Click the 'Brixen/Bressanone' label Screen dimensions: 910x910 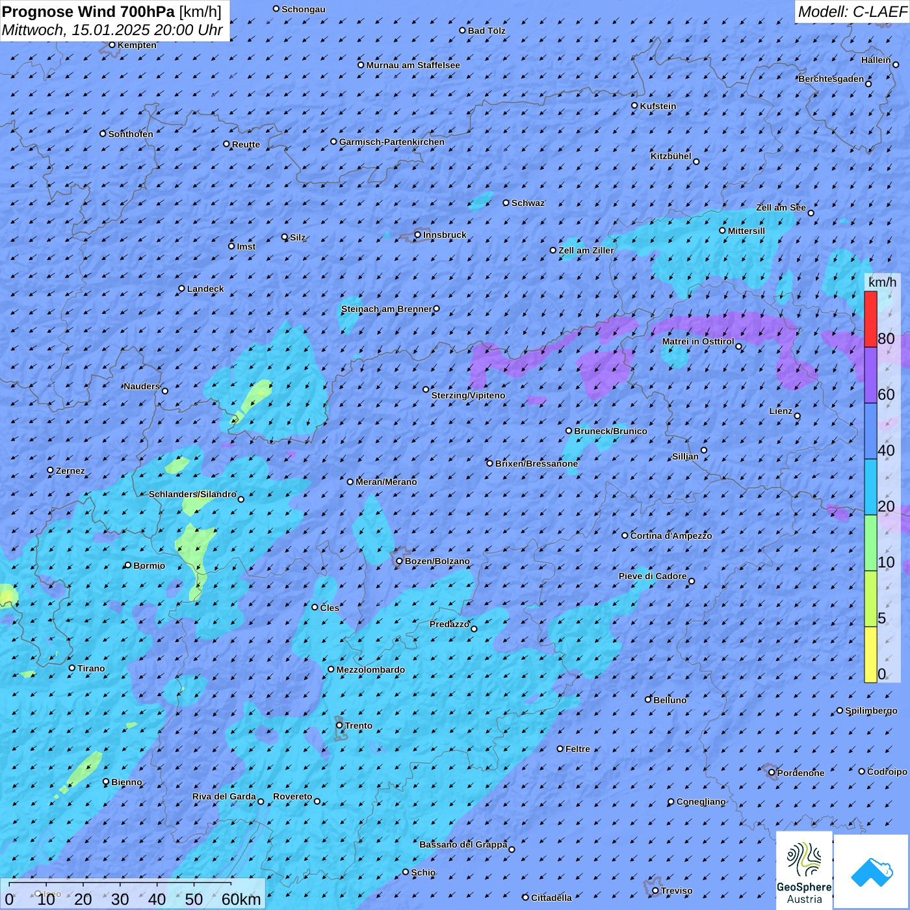(x=536, y=463)
